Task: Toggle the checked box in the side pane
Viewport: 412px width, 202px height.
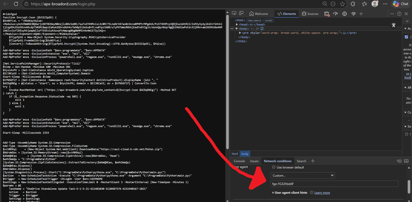Action: 407,37
